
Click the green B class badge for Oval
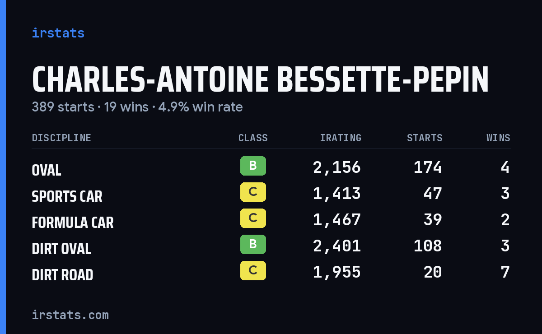[x=253, y=166]
